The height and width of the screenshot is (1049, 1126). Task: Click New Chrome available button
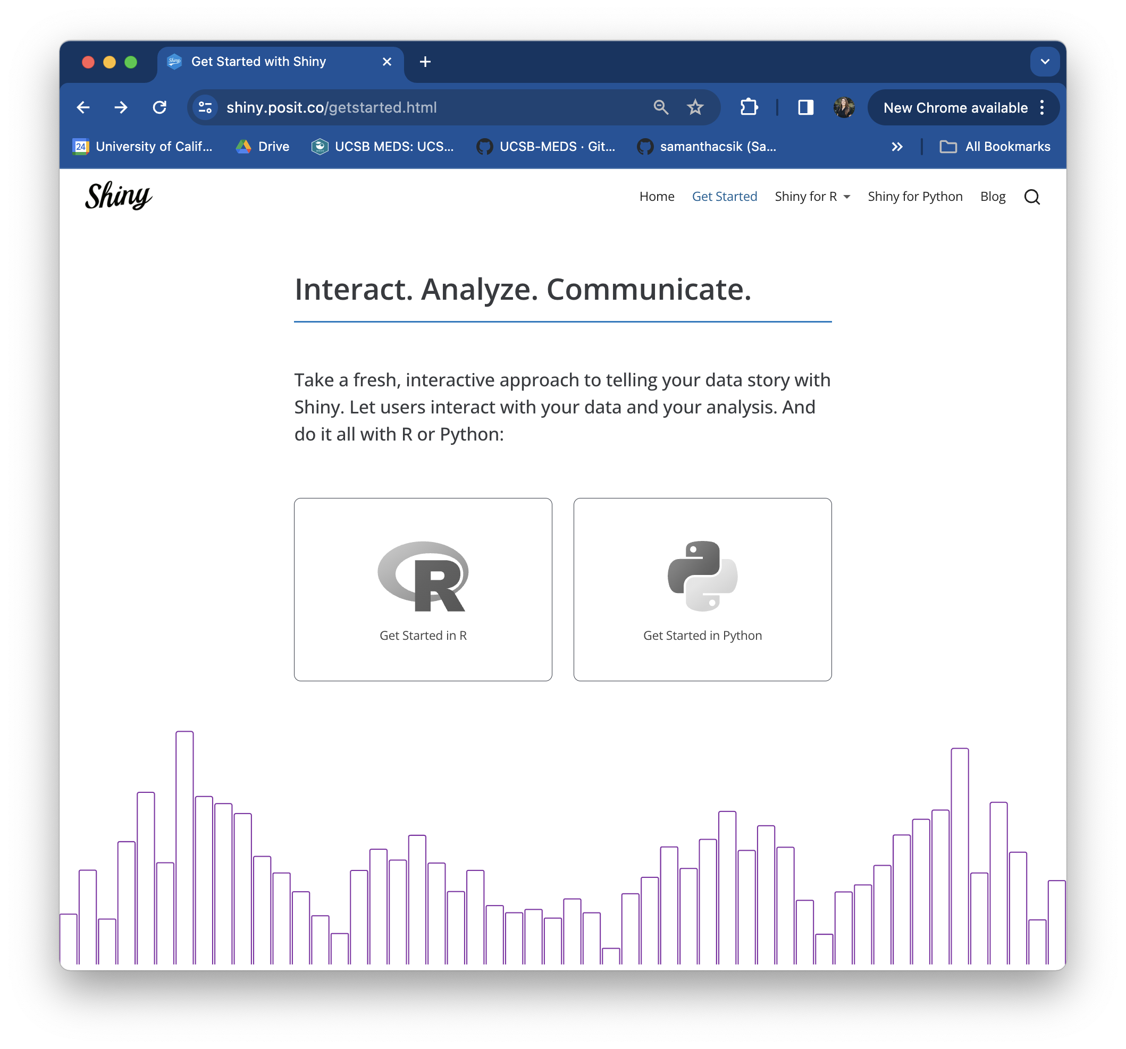click(955, 107)
